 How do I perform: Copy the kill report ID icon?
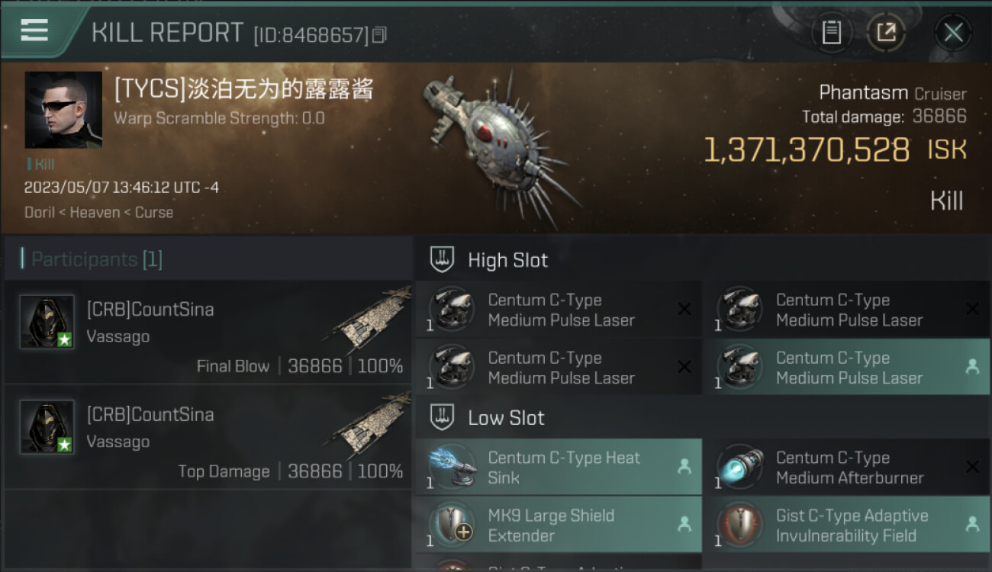(x=379, y=35)
